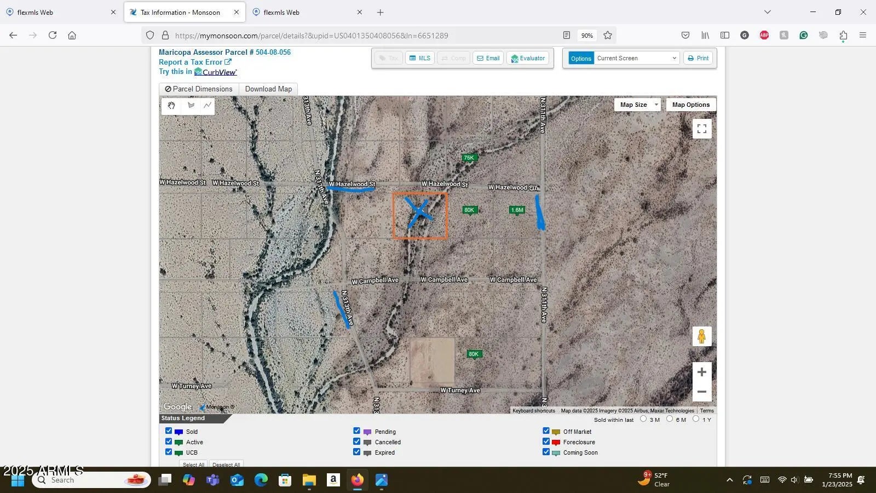Image resolution: width=876 pixels, height=493 pixels.
Task: Open the Current Screen options dropdown
Action: pos(636,58)
